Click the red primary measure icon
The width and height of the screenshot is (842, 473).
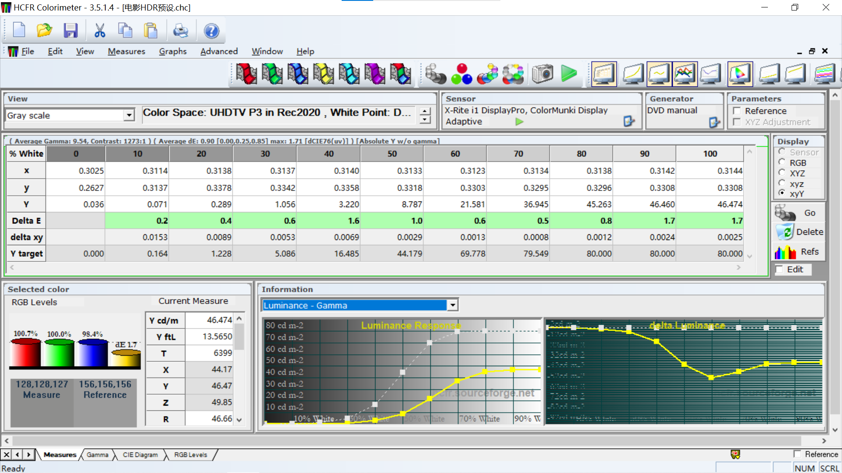click(x=246, y=74)
